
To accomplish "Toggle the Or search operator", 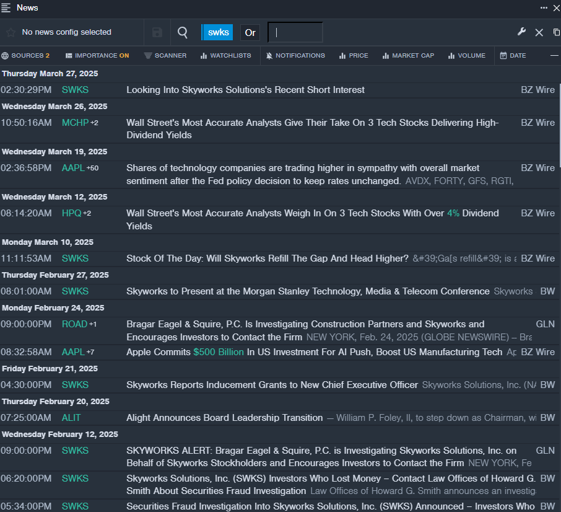I will click(x=250, y=33).
